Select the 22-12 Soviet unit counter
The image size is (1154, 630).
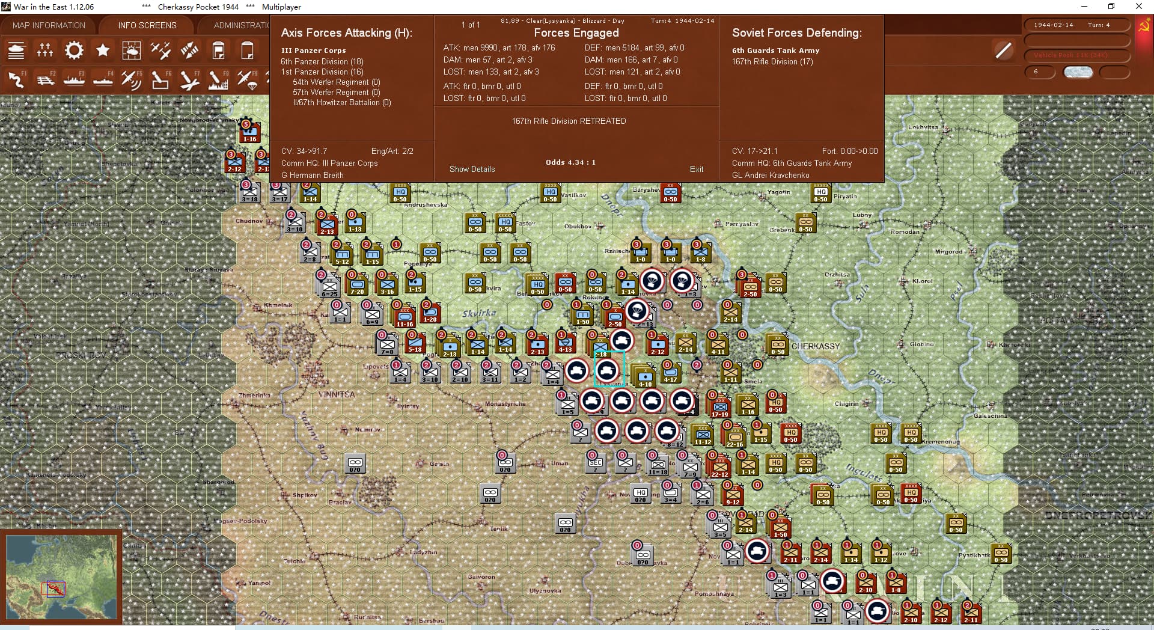click(719, 467)
